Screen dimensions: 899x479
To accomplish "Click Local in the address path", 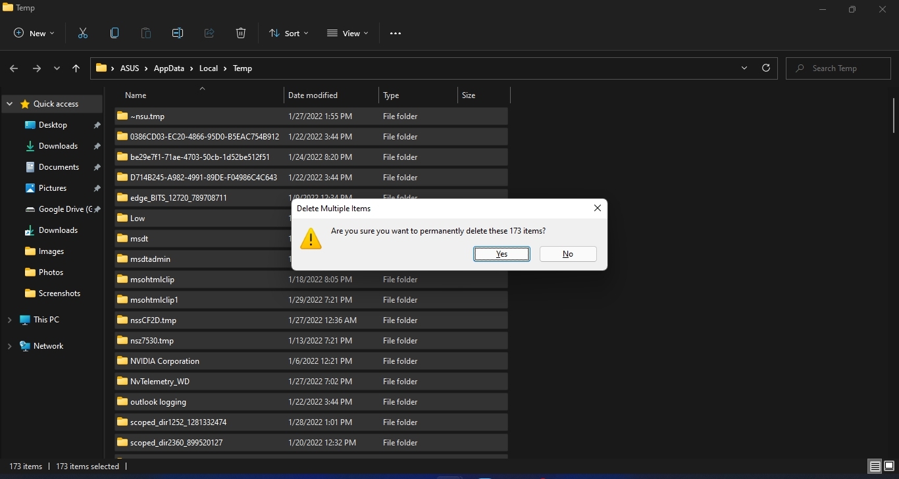I will [209, 68].
